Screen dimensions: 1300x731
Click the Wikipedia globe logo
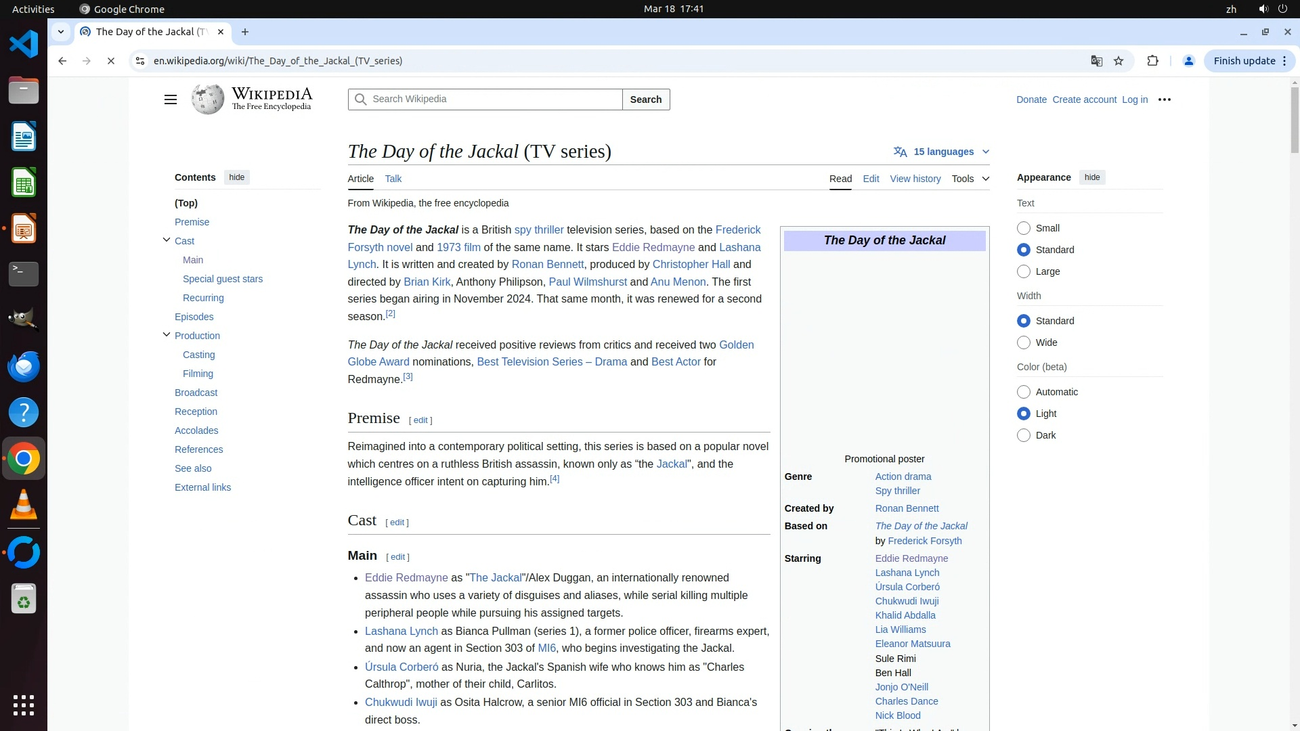208,99
